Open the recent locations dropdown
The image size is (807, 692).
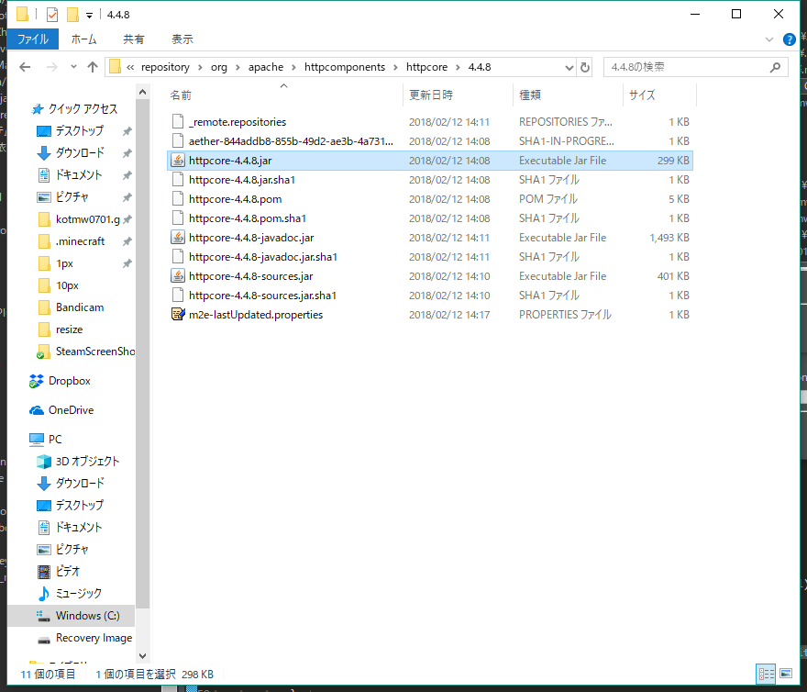[x=73, y=67]
